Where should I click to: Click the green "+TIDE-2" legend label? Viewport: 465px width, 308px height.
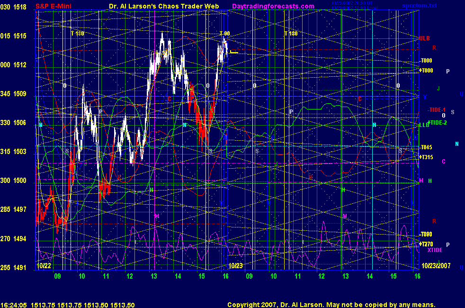tap(437, 123)
